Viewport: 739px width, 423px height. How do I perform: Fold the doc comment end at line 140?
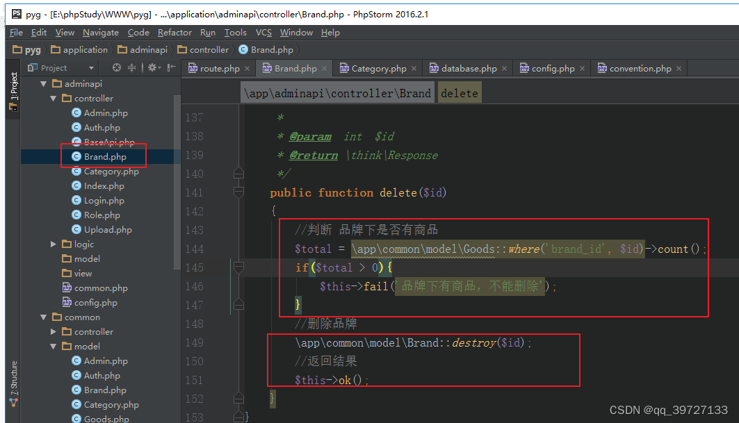point(239,174)
